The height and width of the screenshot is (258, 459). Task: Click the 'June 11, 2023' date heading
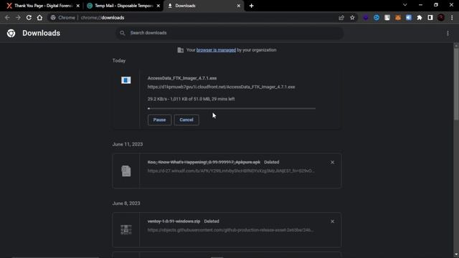[128, 145]
